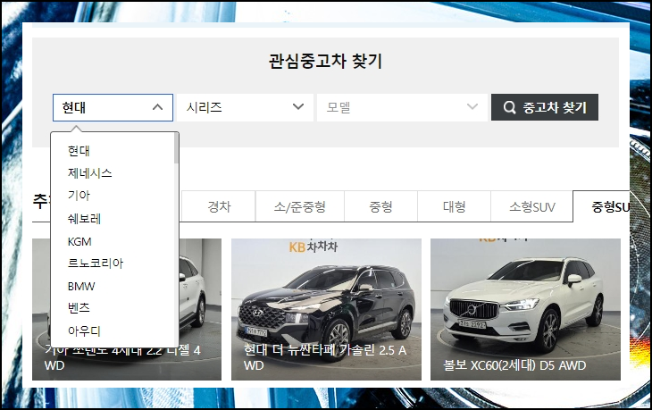
Task: Click the 관심중고차 찾기 heading
Action: (325, 62)
